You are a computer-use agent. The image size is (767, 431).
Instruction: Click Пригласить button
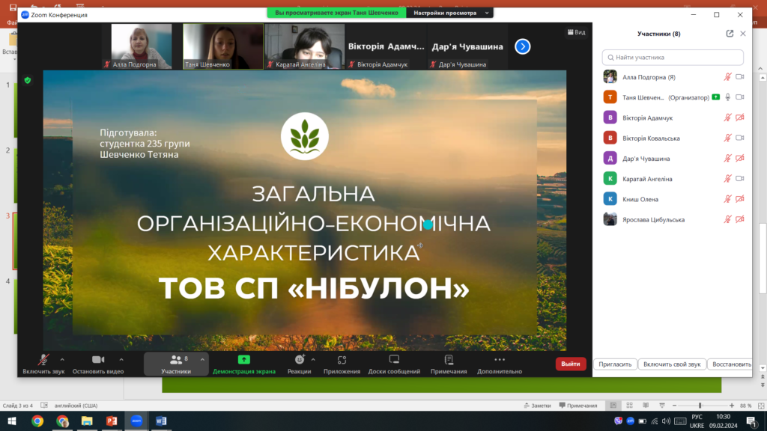click(x=615, y=364)
